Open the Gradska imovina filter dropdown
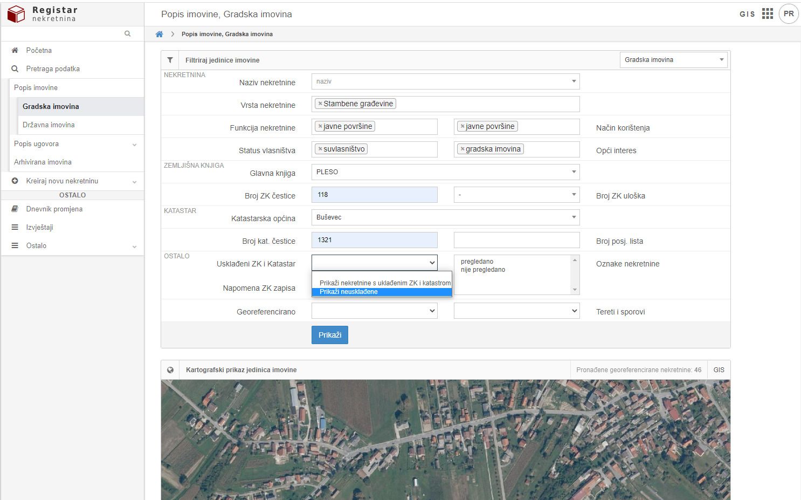This screenshot has width=801, height=500. pyautogui.click(x=673, y=60)
